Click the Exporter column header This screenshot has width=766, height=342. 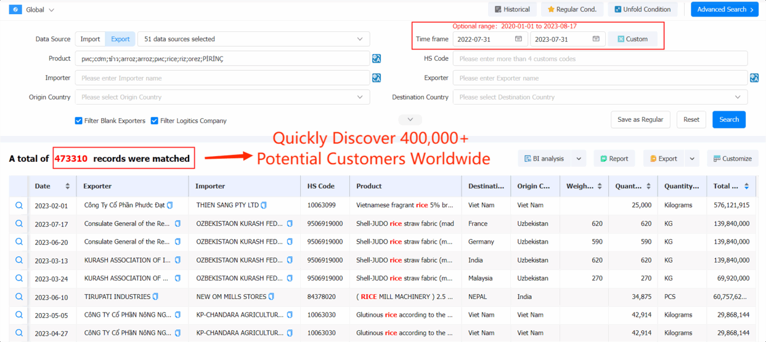pos(132,186)
